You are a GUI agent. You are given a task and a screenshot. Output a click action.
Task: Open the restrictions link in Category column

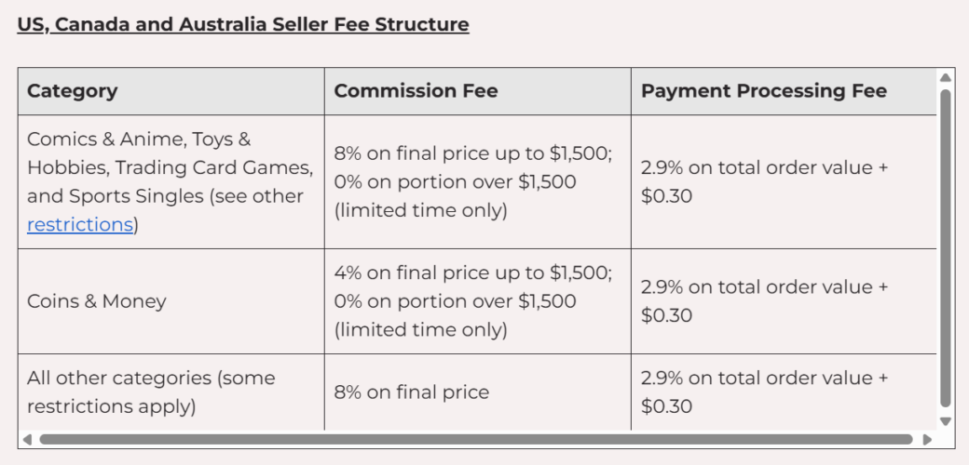tap(80, 224)
